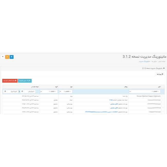167x167 pixels.
Task: Open the گروه group filter dropdown
Action: click(x=49, y=91)
